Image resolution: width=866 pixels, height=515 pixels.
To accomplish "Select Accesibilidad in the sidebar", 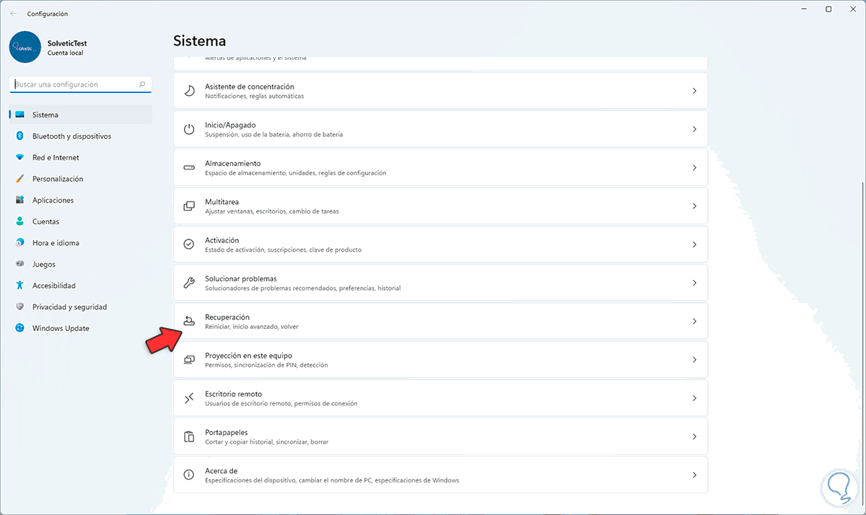I will (x=54, y=286).
